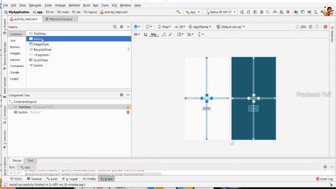The image size is (336, 189).
Task: Click Clear All Constraints icon
Action: [164, 34]
